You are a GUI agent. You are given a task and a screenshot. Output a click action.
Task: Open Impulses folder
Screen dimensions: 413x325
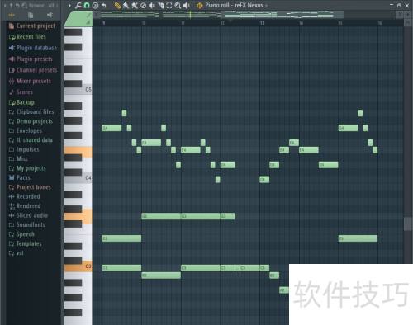coord(24,149)
